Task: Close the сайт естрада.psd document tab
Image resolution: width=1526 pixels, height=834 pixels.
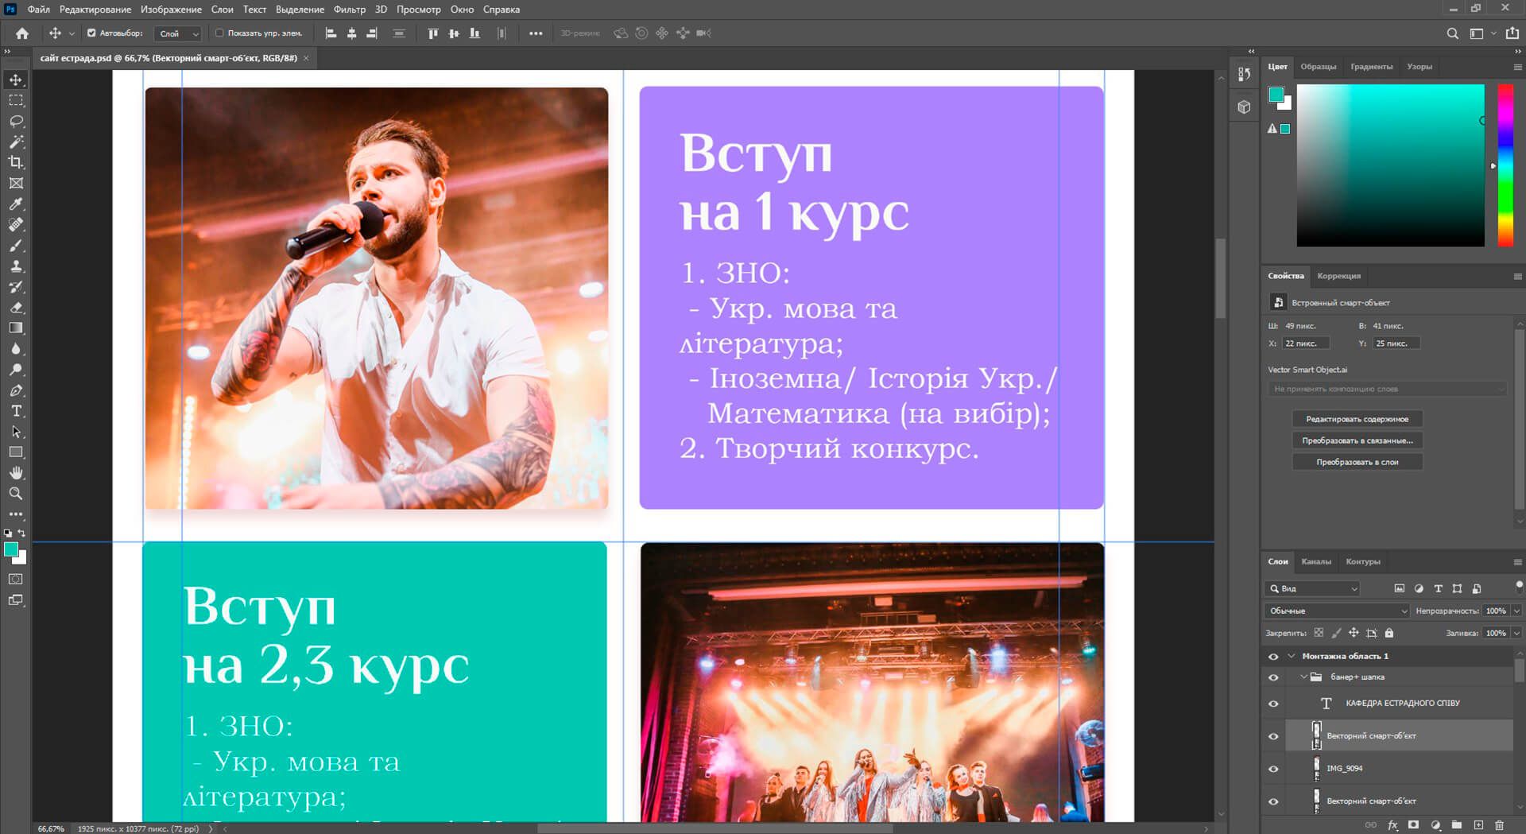Action: coord(306,58)
